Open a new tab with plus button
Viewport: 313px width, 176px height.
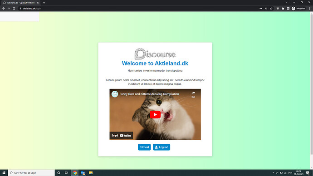pyautogui.click(x=44, y=3)
